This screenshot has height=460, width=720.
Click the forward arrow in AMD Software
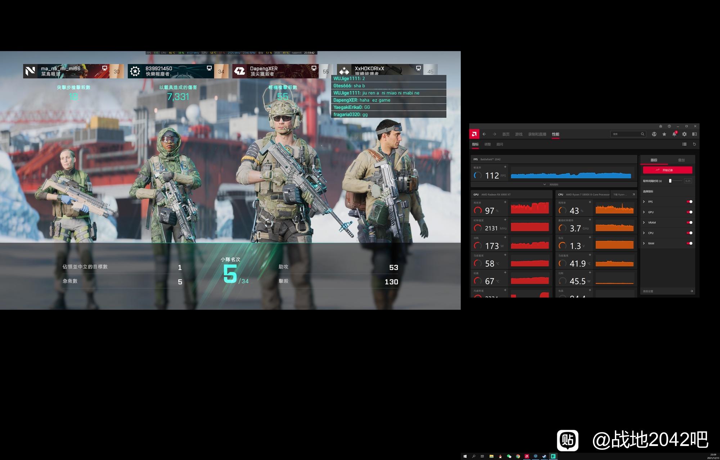(494, 134)
